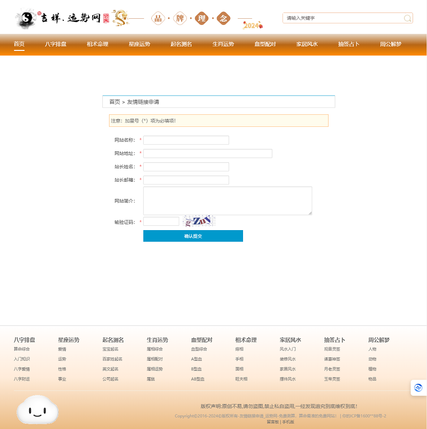The image size is (427, 429).
Task: Click the search magnifier icon
Action: 407,18
